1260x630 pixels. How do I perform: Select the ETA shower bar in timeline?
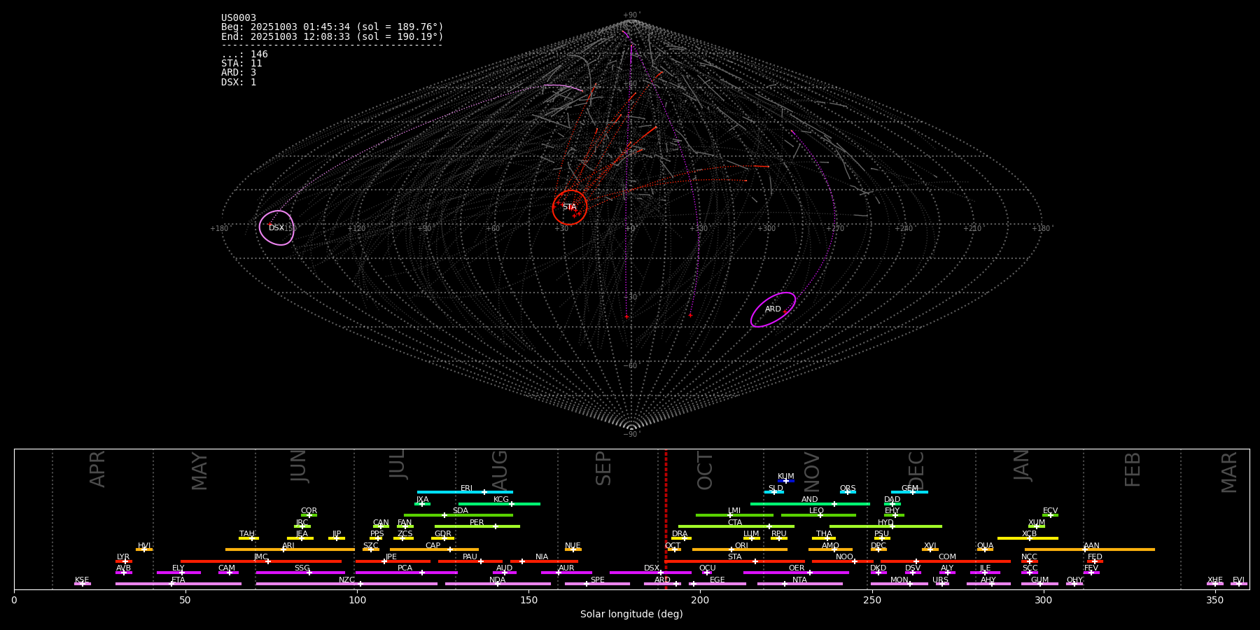pyautogui.click(x=178, y=584)
